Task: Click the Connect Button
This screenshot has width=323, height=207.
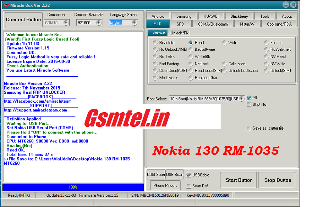Action: tap(23, 20)
